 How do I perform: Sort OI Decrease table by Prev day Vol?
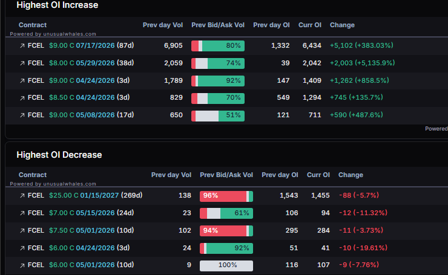(171, 175)
